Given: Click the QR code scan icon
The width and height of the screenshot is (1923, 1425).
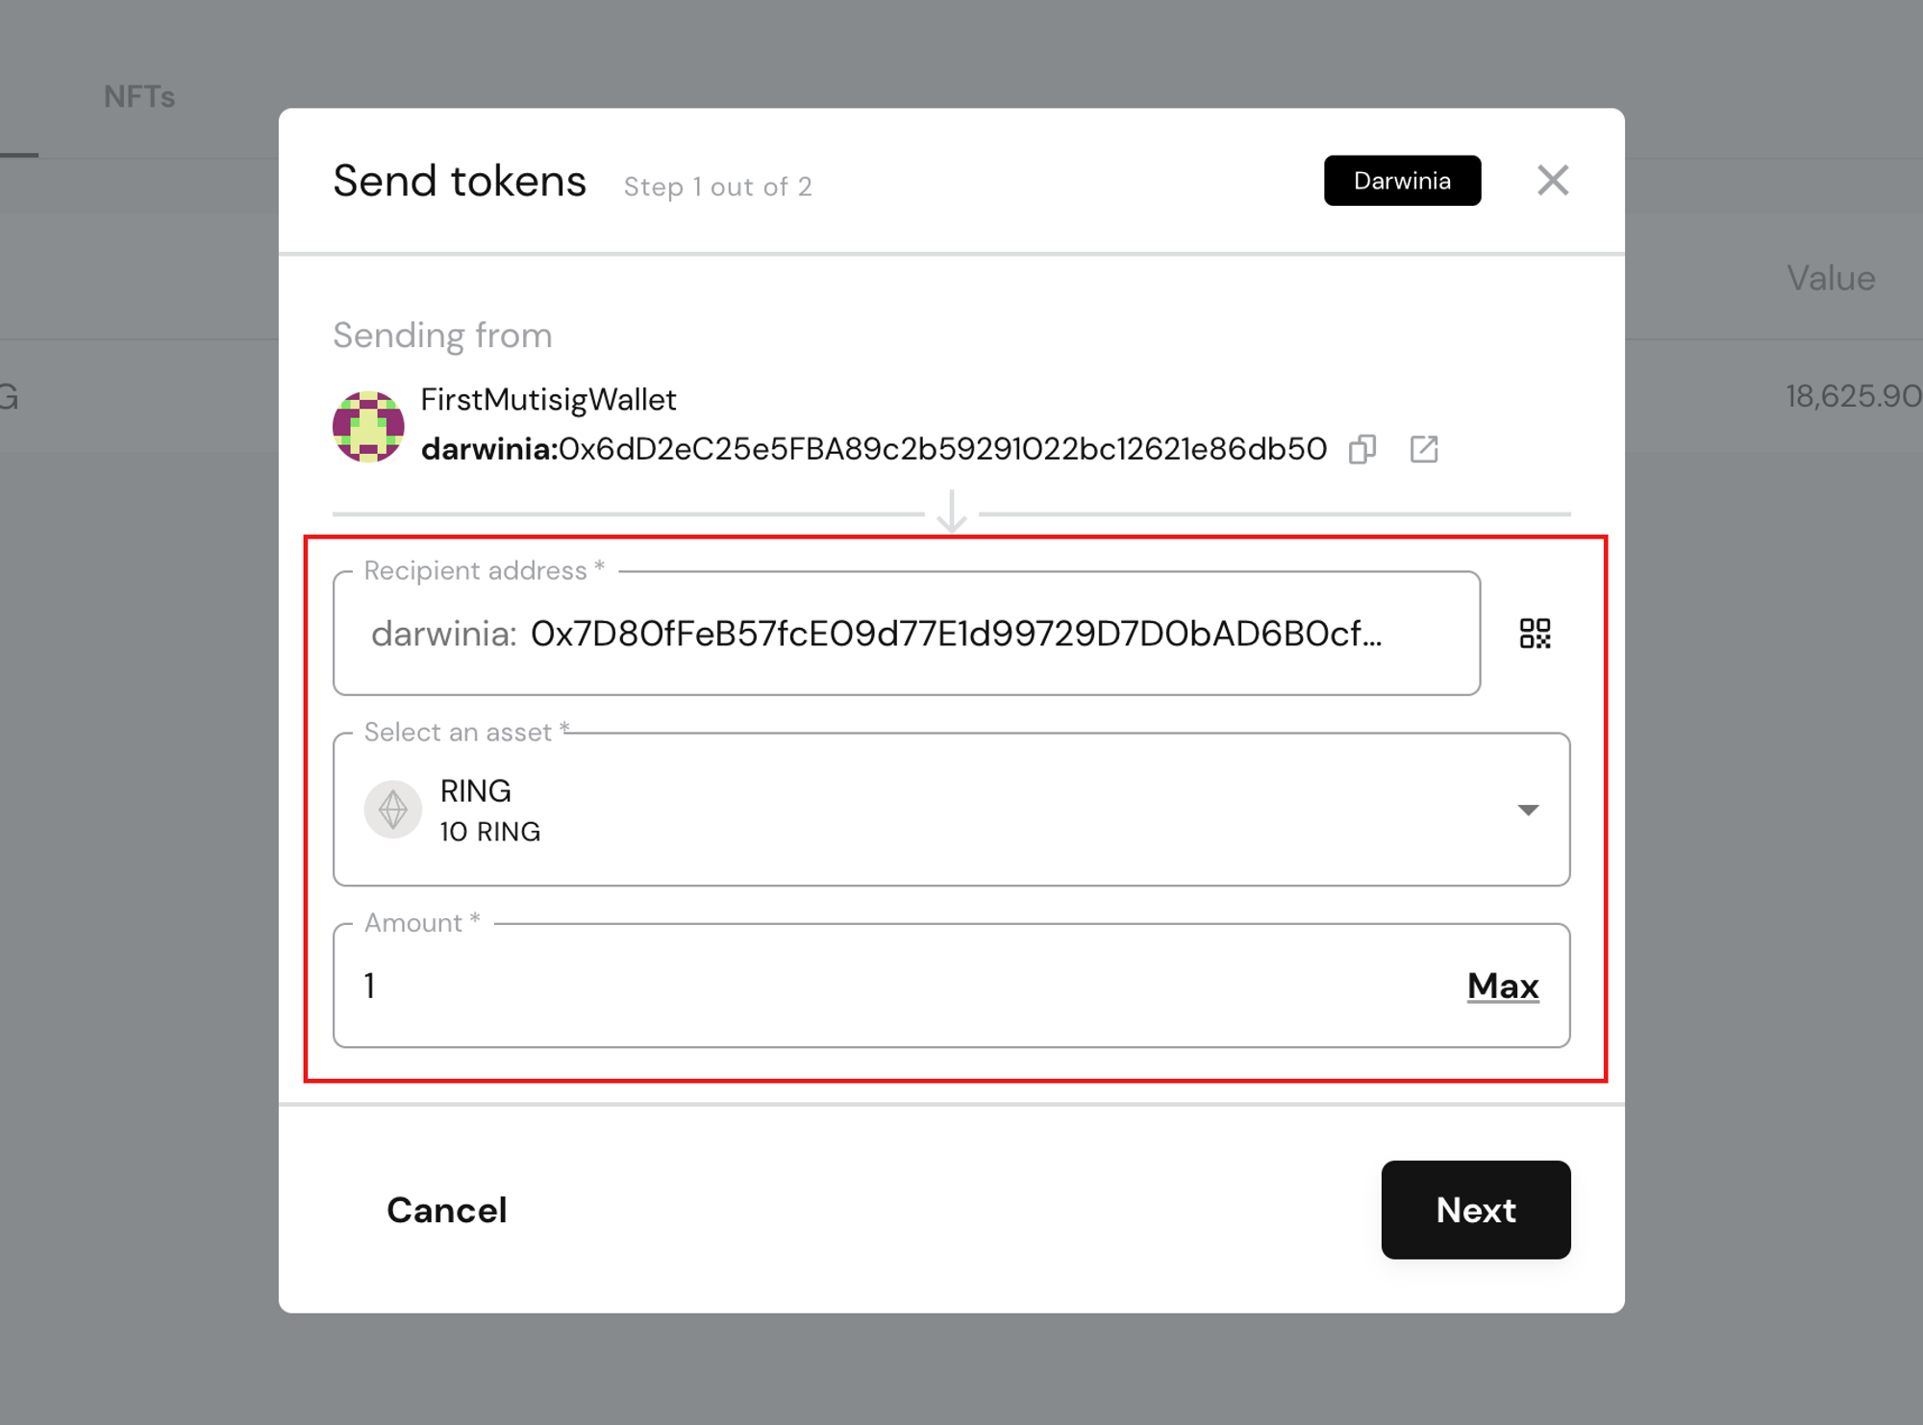Looking at the screenshot, I should tap(1534, 633).
